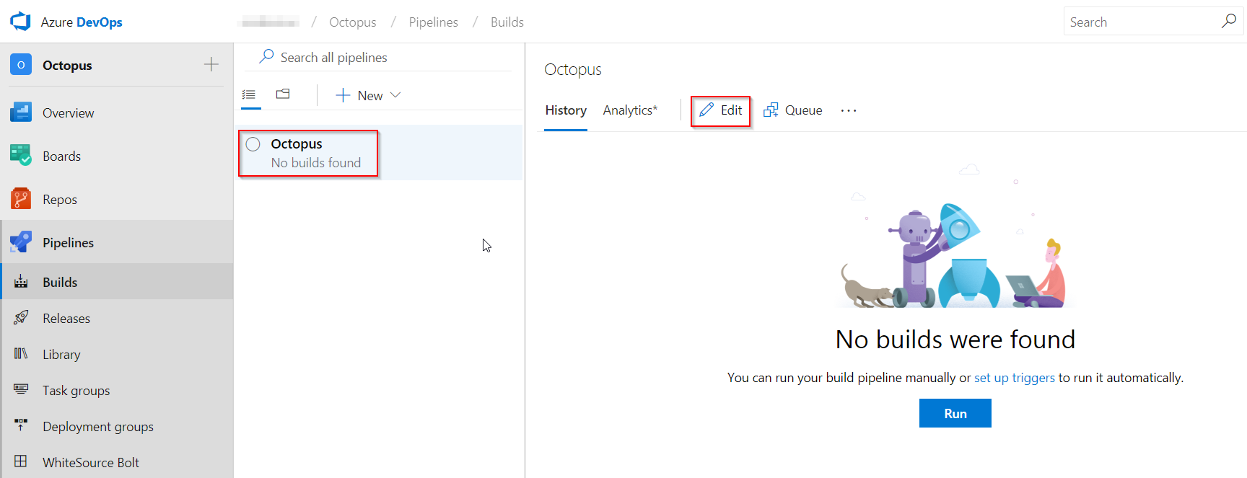Click the No builds found status text

(316, 163)
